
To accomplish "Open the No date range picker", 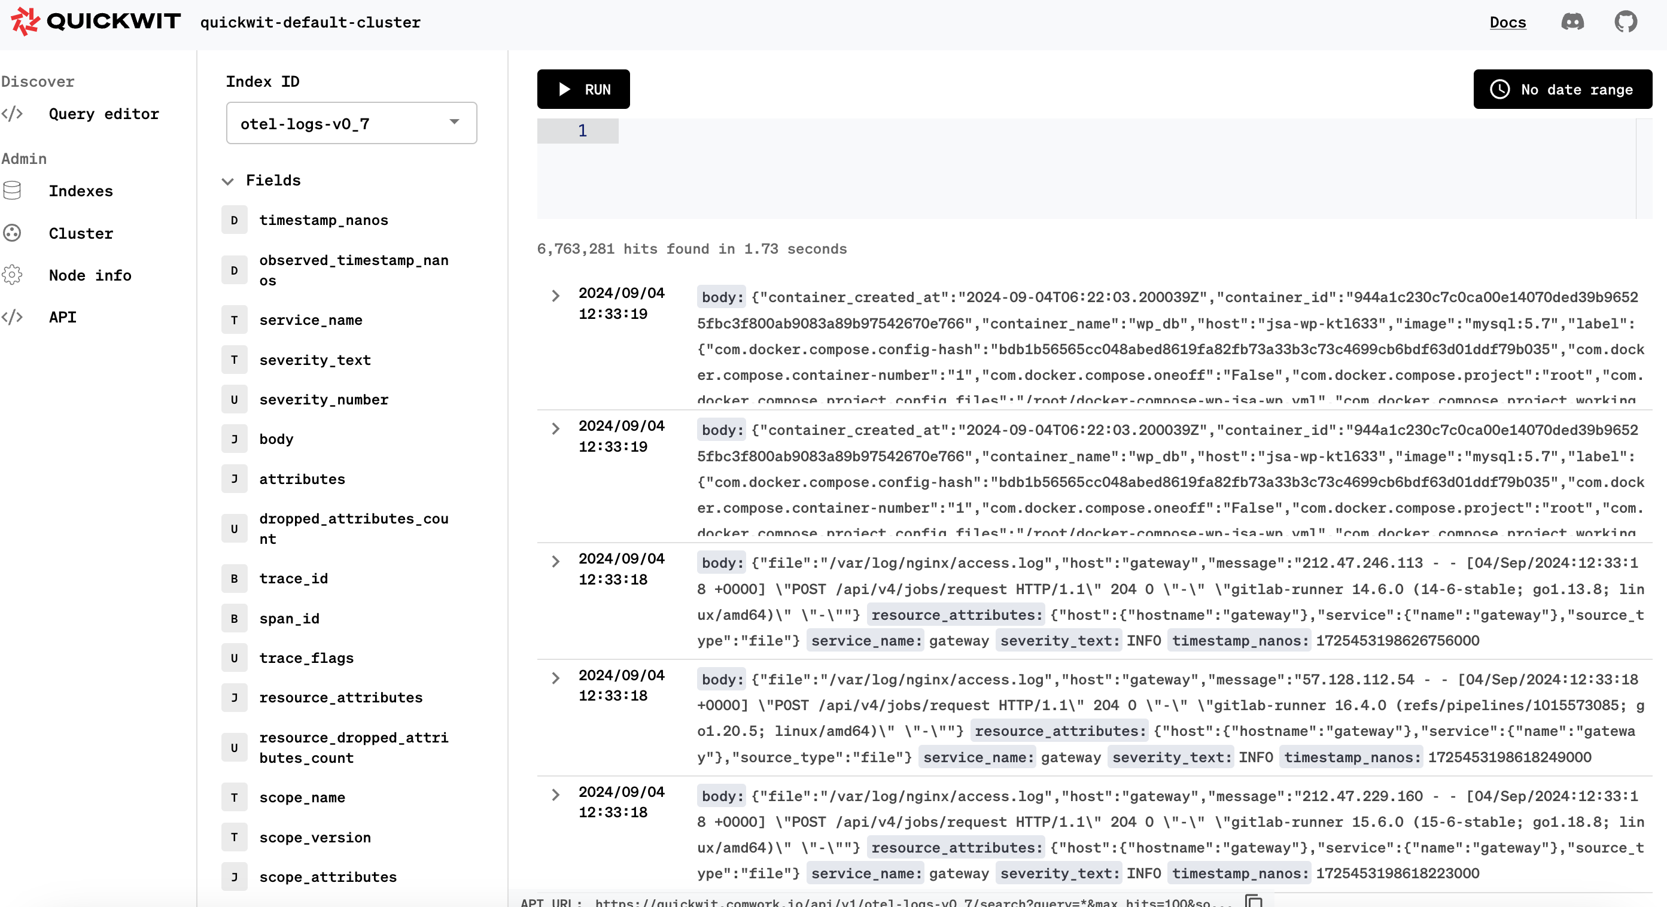I will (1562, 89).
